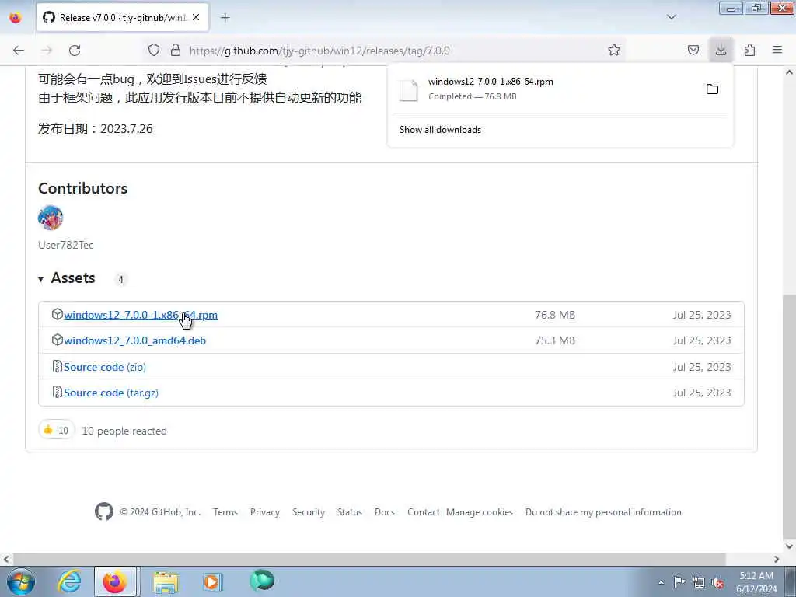Show downloaded rpm file in folder
Screen dimensions: 796x597
click(x=712, y=89)
